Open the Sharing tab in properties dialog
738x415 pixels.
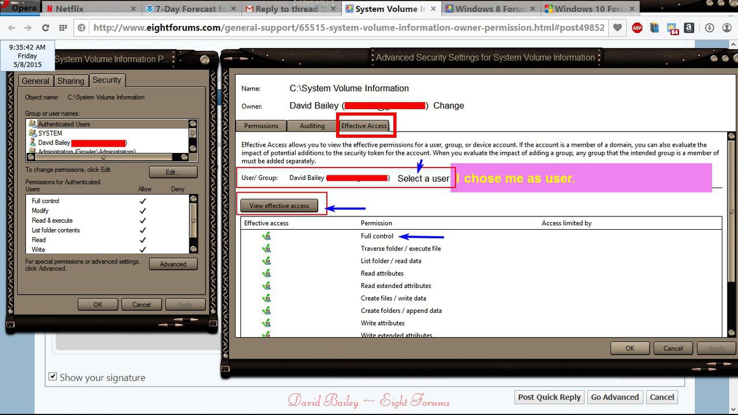coord(70,80)
